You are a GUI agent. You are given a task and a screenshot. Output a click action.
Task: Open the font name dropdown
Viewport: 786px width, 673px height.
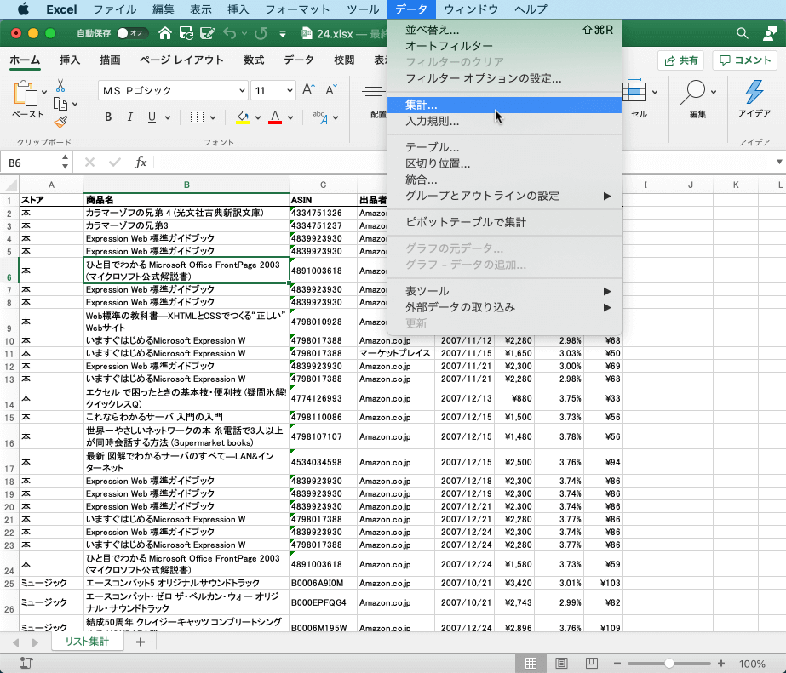[242, 91]
